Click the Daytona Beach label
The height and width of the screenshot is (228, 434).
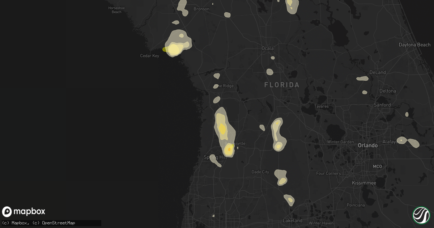point(414,45)
